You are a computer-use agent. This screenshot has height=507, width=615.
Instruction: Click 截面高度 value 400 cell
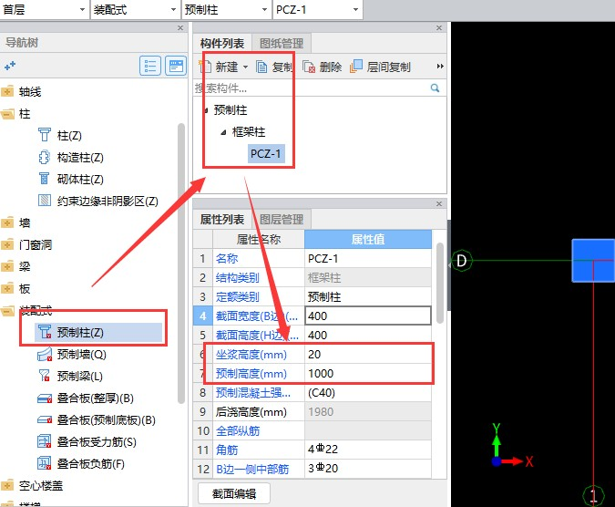coord(368,335)
